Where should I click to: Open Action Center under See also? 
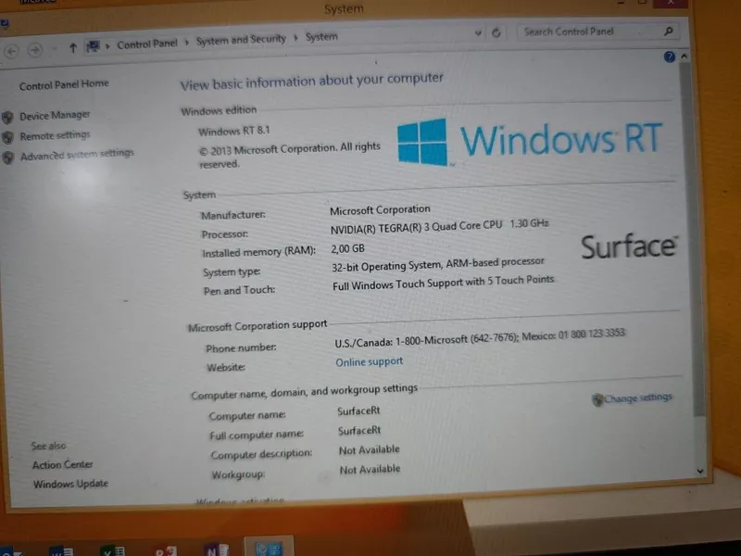point(62,465)
